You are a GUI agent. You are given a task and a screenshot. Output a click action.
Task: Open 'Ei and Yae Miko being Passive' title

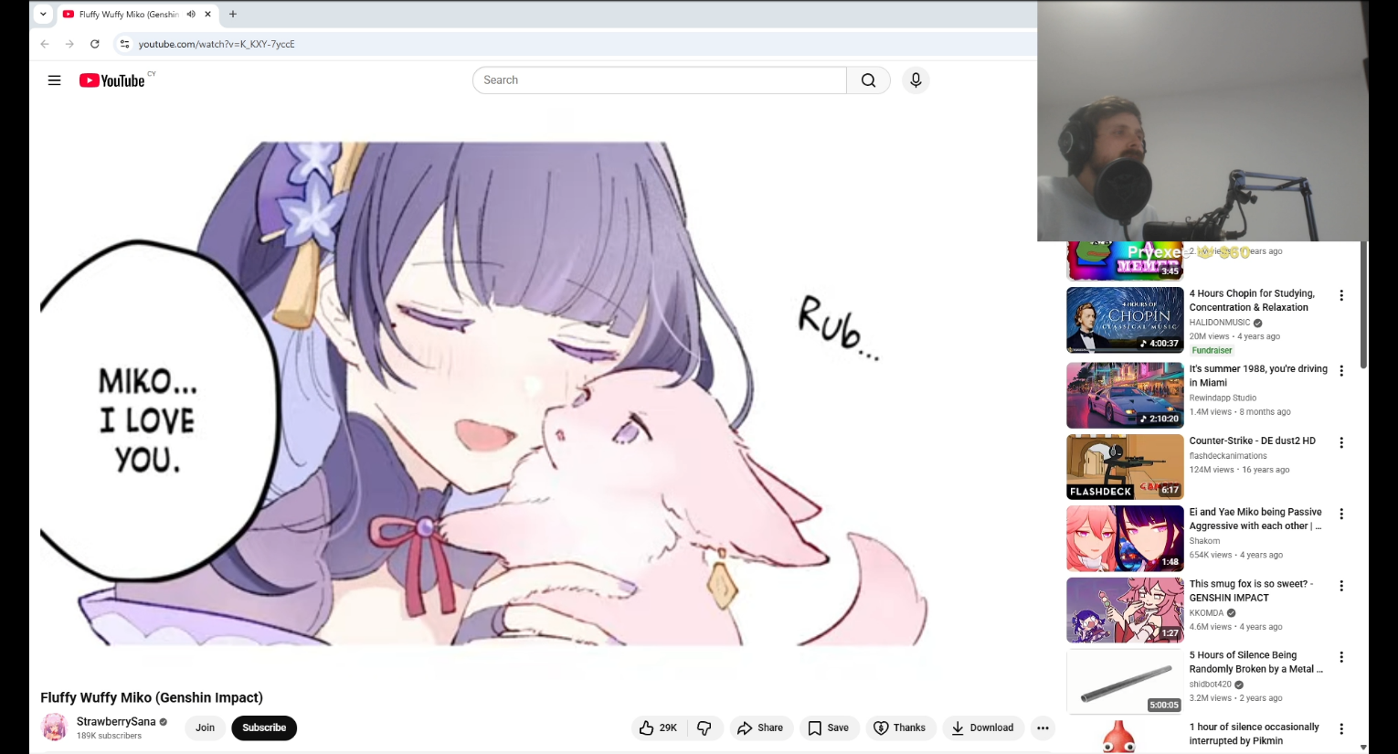[x=1255, y=519]
